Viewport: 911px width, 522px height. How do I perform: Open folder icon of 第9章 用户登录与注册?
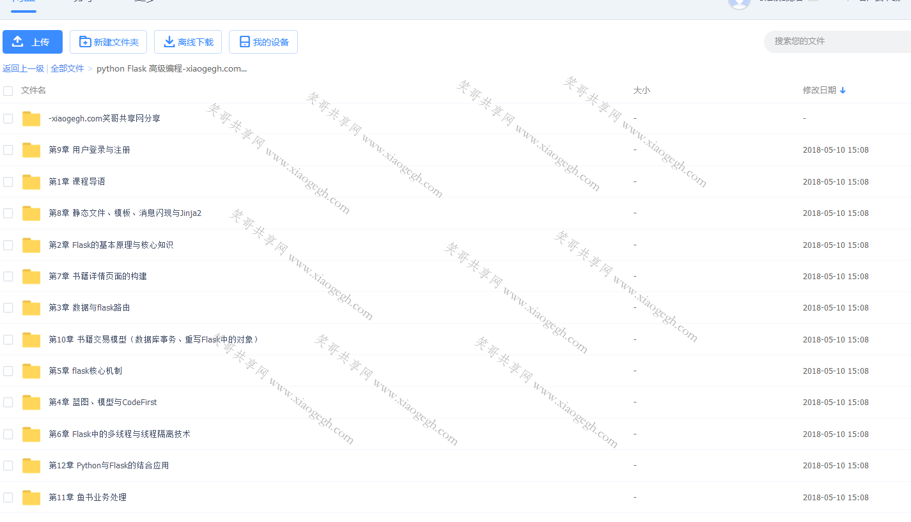(x=31, y=150)
